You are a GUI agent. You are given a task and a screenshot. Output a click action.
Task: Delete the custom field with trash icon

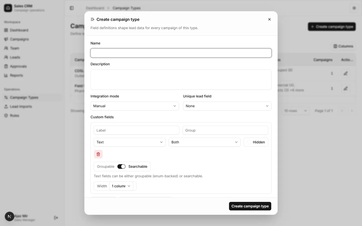(98, 154)
